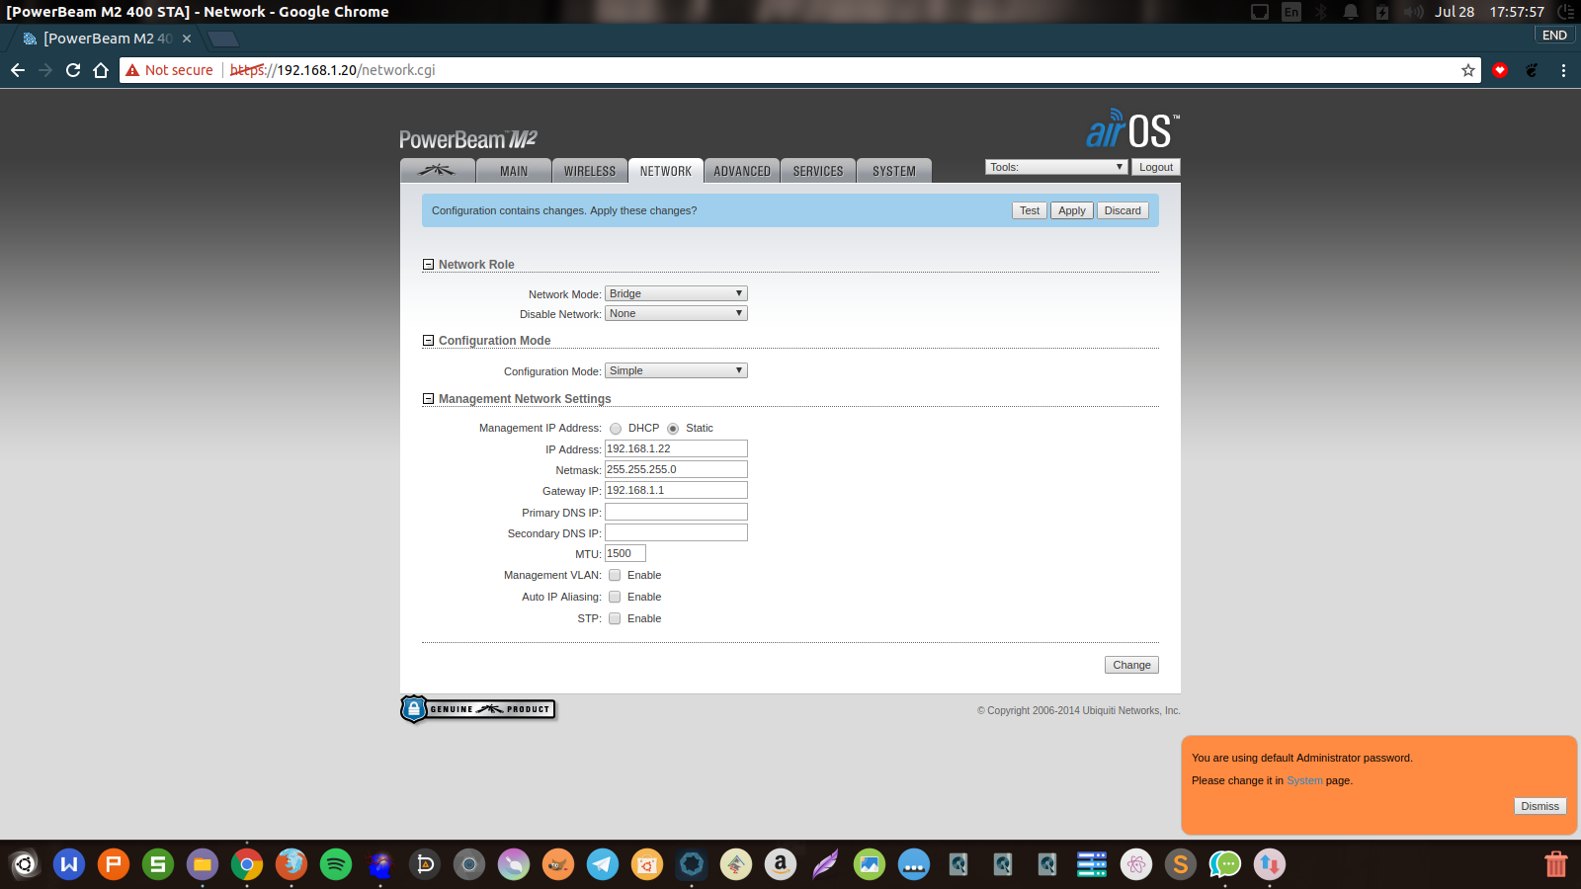
Task: Click the volume icon in top panel
Action: click(1414, 12)
